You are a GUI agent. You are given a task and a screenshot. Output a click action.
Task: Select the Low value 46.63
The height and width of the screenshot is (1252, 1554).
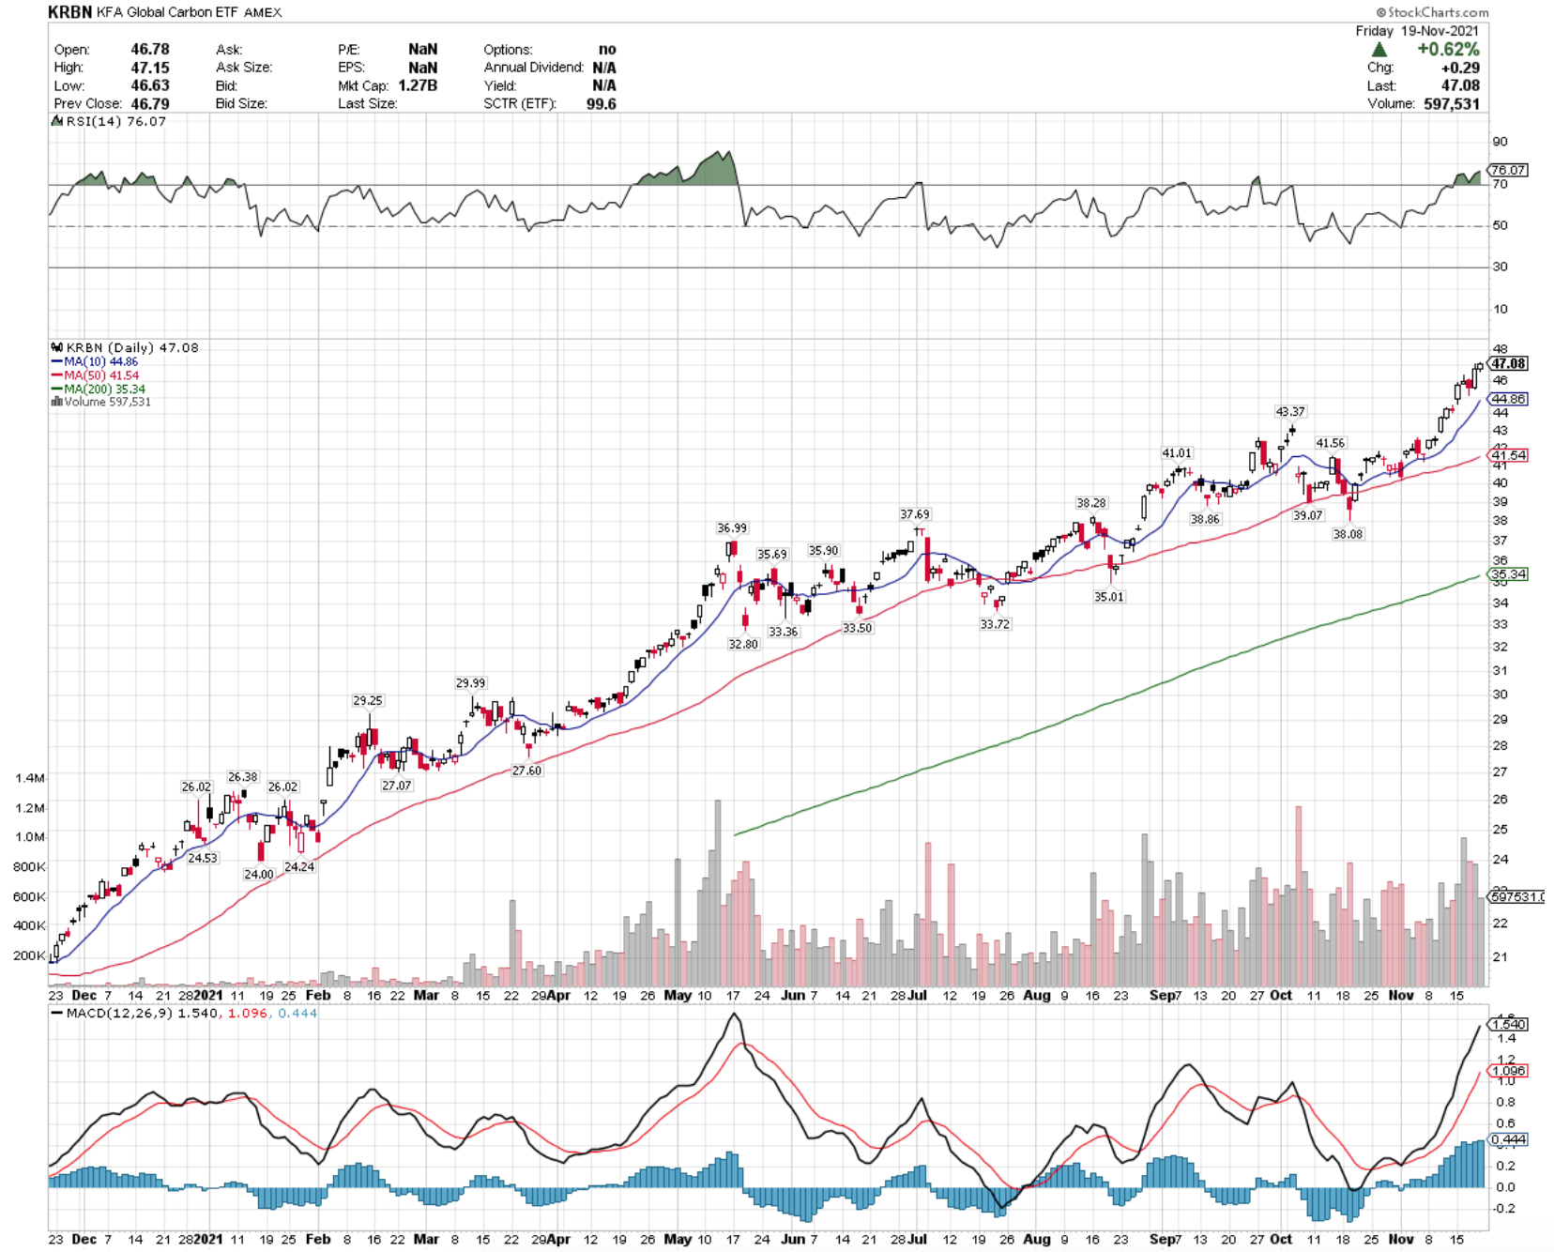pyautogui.click(x=150, y=85)
